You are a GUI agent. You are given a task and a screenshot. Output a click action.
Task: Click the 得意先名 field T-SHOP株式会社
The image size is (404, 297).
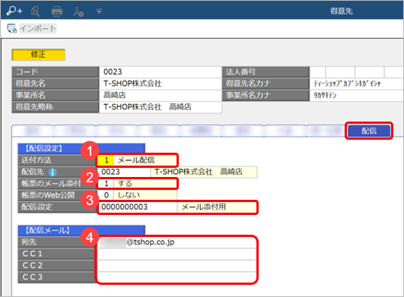click(x=161, y=84)
